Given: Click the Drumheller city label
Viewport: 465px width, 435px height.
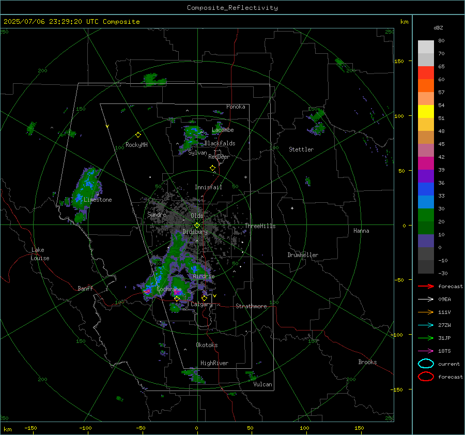Looking at the screenshot, I should pyautogui.click(x=303, y=255).
